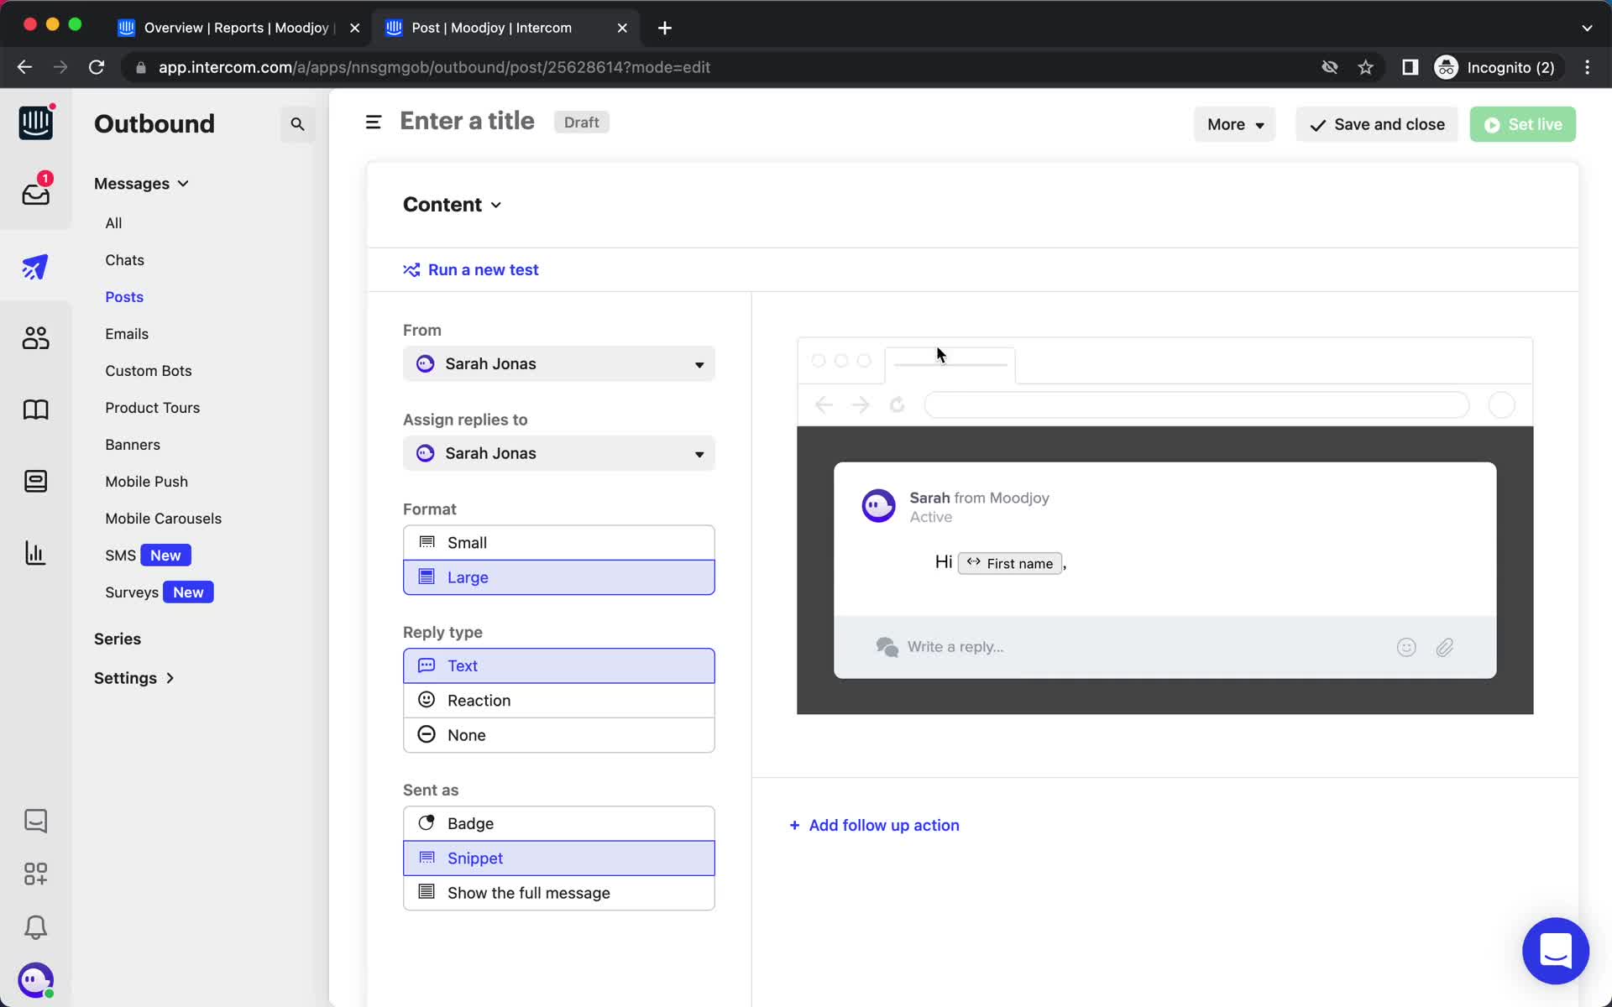Viewport: 1612px width, 1007px height.
Task: Open a new browser tab with plus
Action: (664, 28)
